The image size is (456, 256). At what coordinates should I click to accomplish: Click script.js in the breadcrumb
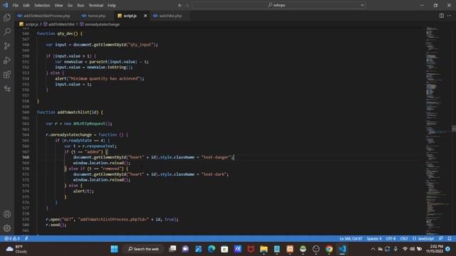31,24
